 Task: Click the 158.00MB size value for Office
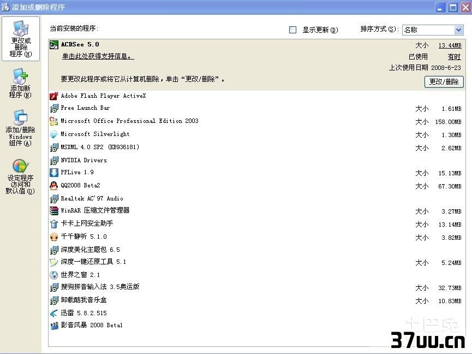(x=448, y=122)
